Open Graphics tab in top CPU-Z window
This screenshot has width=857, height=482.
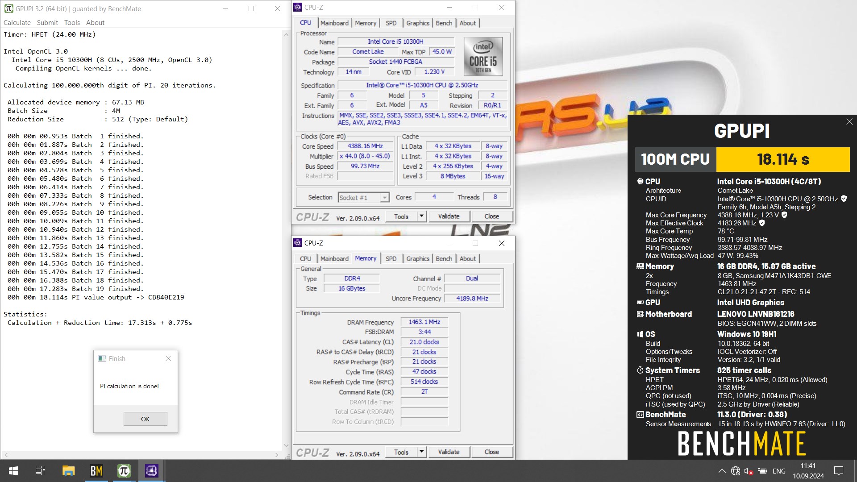click(418, 23)
